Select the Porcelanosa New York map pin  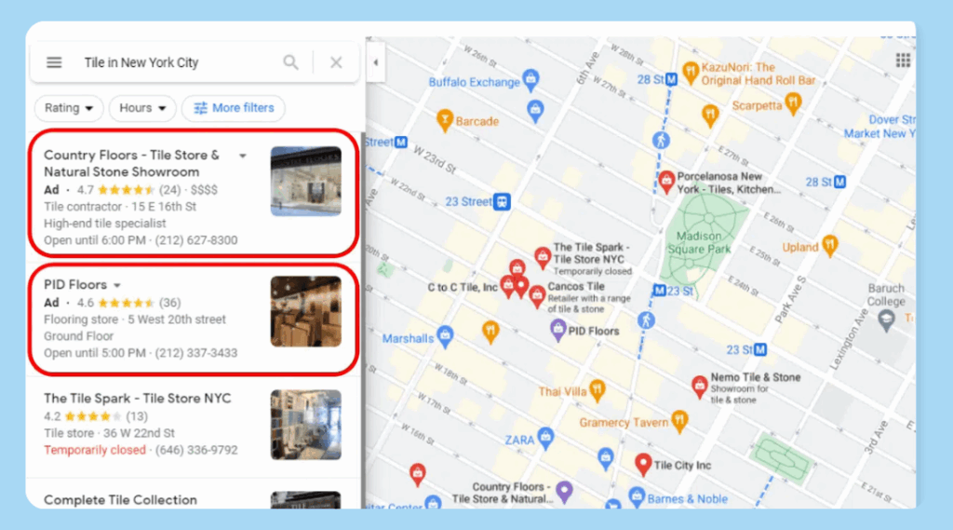pos(666,180)
